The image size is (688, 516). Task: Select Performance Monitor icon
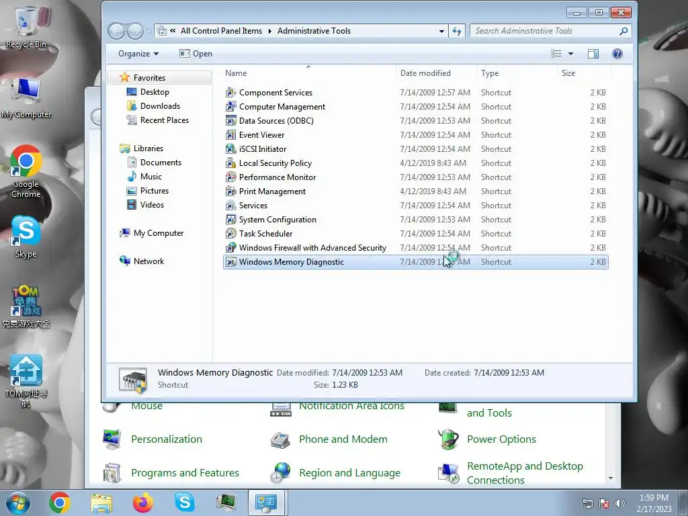coord(231,177)
